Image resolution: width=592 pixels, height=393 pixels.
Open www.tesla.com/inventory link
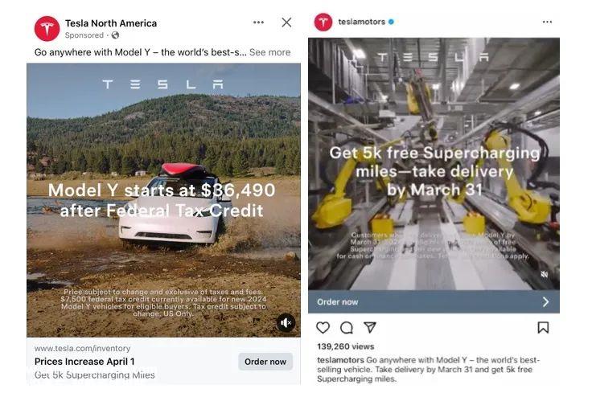(x=82, y=348)
